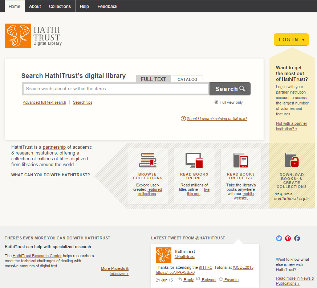Viewport: 317px width, 288px height.
Task: Click the Read Books On The Go tablet icon
Action: coord(241,160)
